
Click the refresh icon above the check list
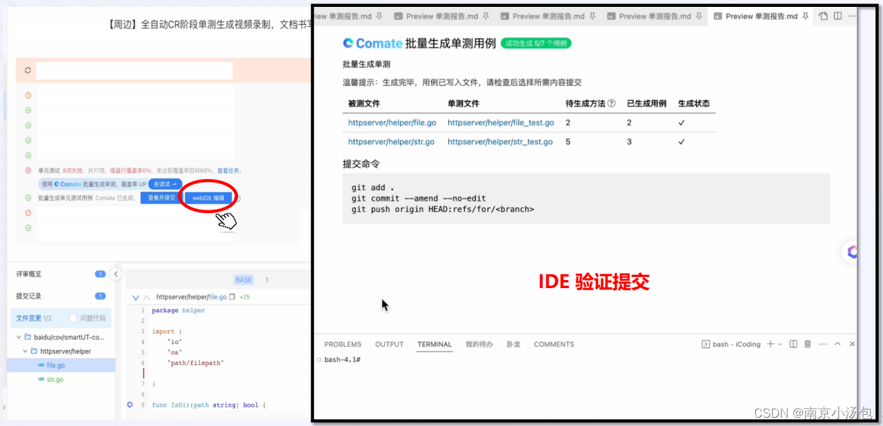pos(28,70)
